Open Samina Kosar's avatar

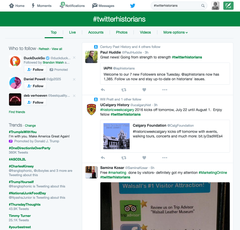click(91, 172)
